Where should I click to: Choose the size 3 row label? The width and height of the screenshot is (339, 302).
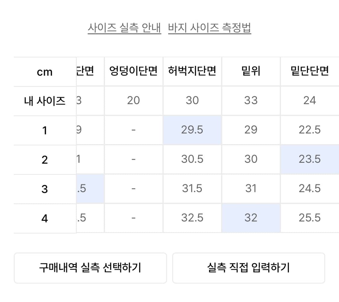point(45,189)
